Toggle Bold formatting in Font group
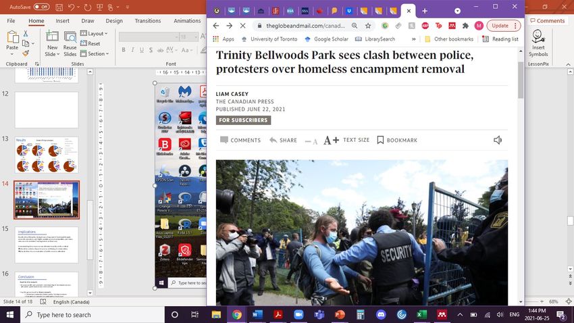The image size is (574, 323). [124, 50]
